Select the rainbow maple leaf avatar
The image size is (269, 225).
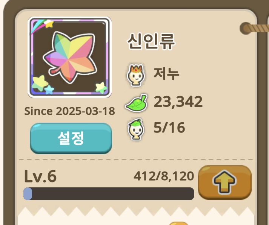(x=70, y=57)
